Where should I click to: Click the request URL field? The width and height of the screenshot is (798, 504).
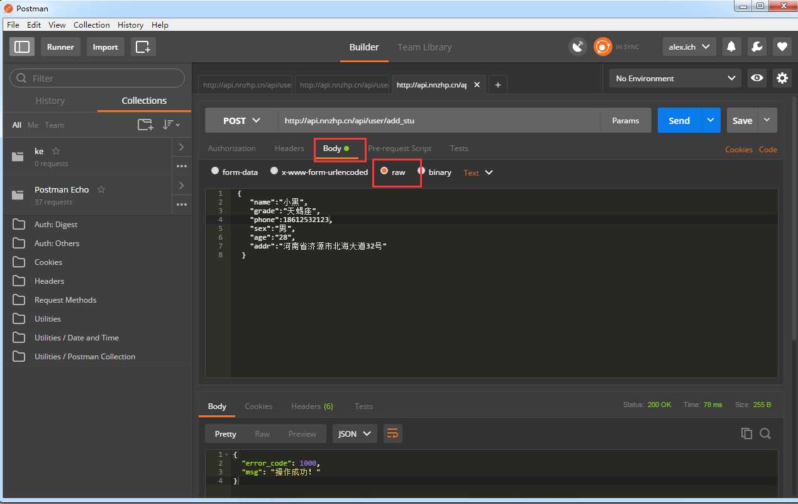[439, 120]
